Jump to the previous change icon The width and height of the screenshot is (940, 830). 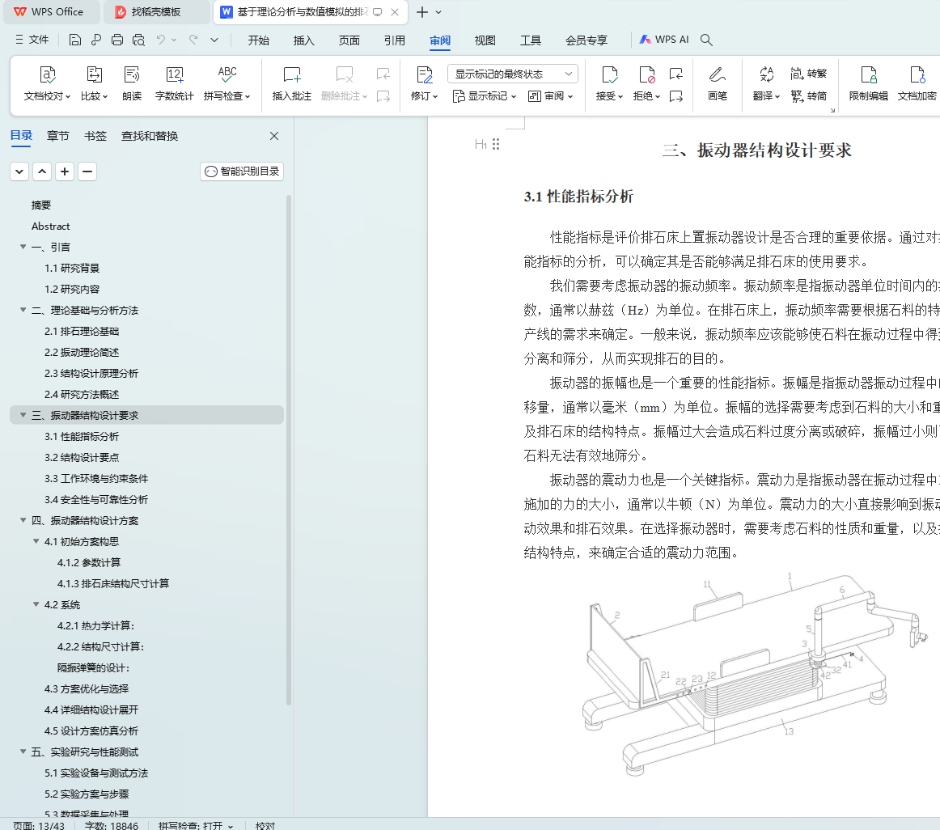[676, 74]
